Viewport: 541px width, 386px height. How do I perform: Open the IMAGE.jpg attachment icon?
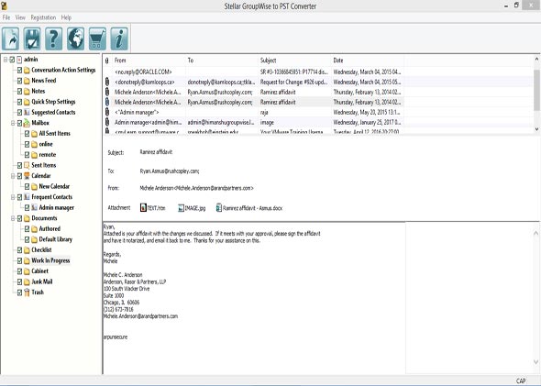181,207
